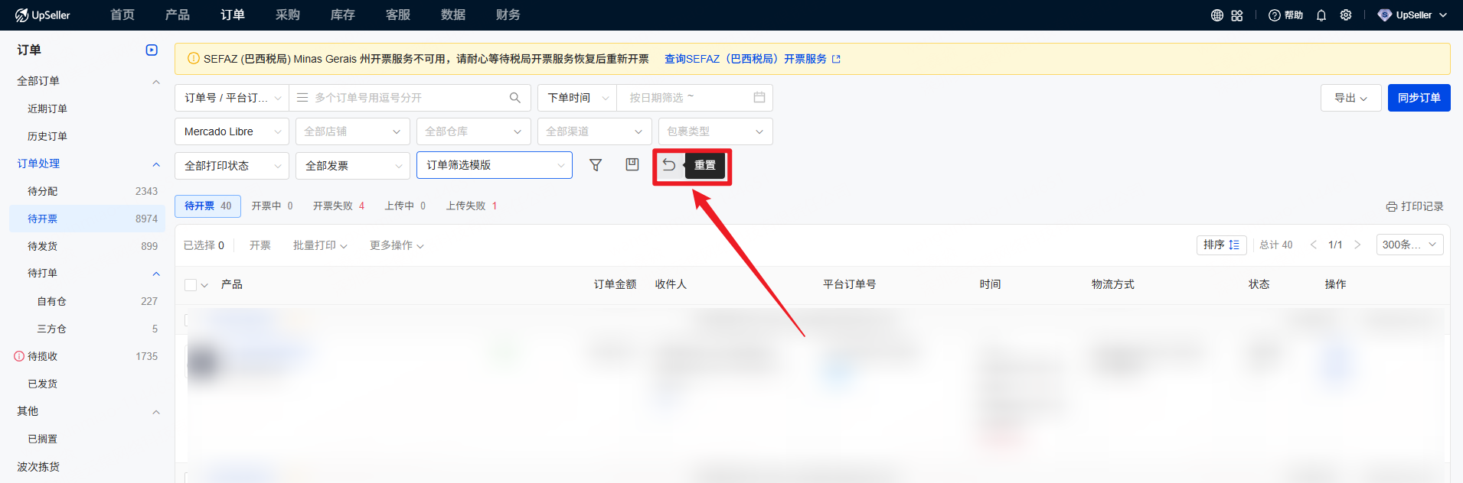Open the 查询SEFAZ 开票服务 link
This screenshot has height=483, width=1463.
click(751, 59)
